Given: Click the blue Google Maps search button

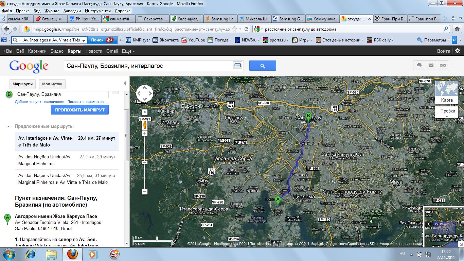Looking at the screenshot, I should (263, 66).
